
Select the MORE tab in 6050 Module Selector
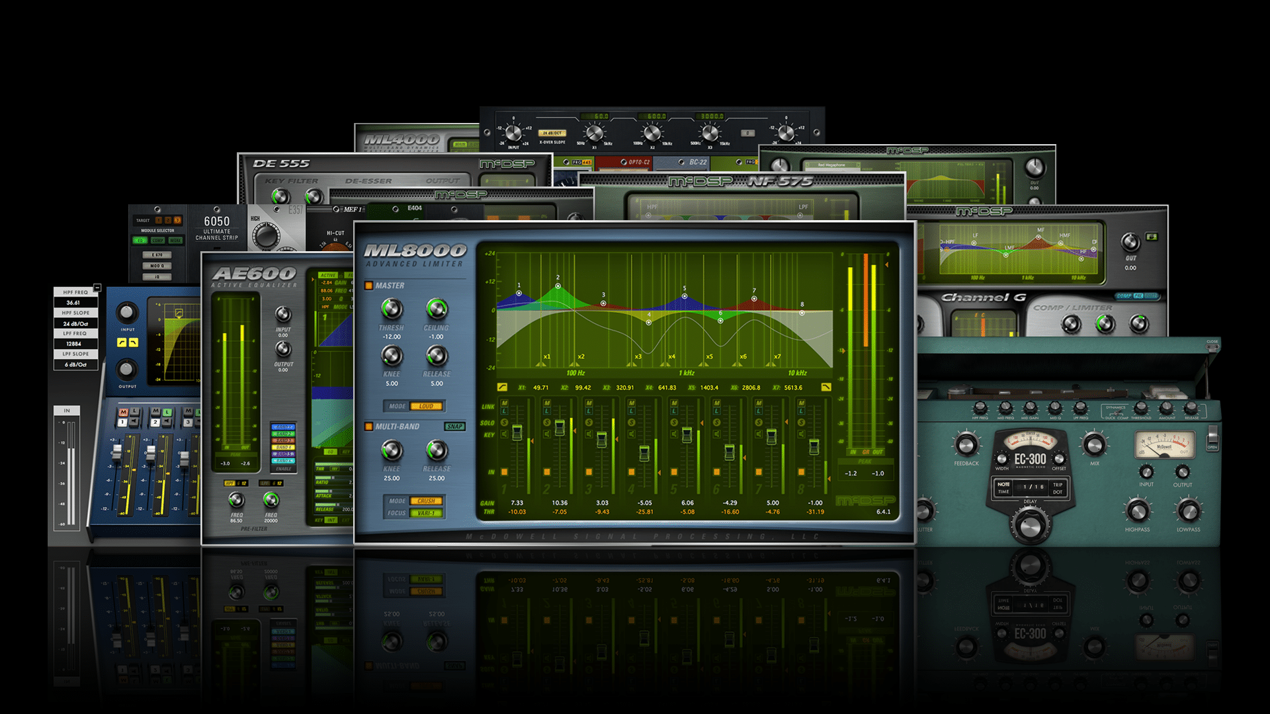(175, 241)
